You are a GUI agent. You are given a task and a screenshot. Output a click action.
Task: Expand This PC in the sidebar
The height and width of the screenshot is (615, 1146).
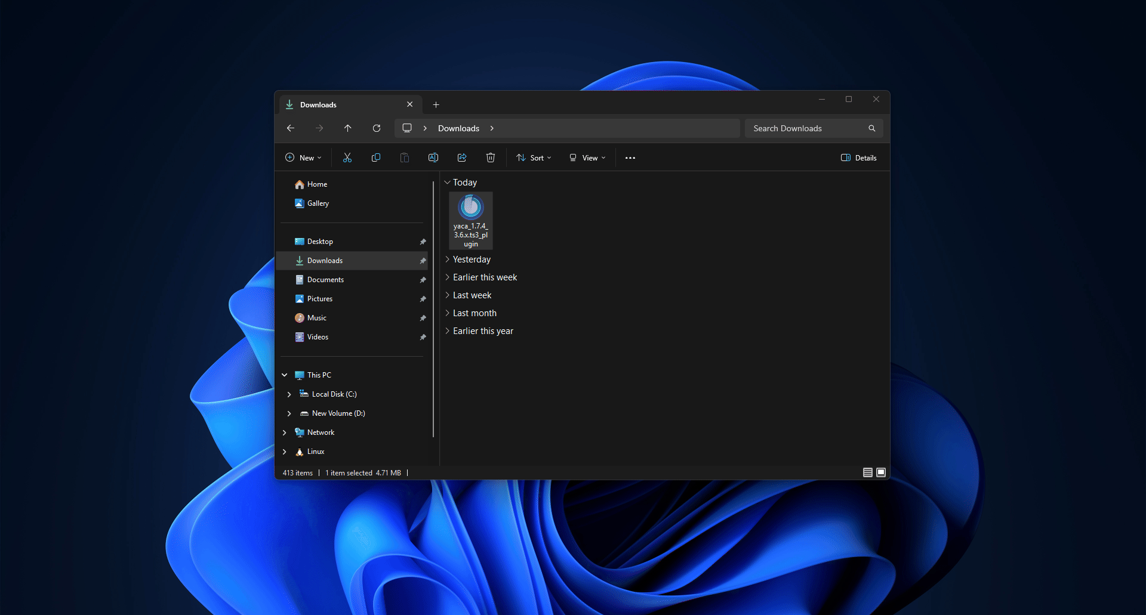click(x=285, y=375)
